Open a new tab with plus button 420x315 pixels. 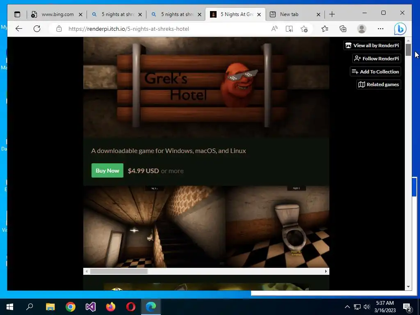(x=332, y=14)
